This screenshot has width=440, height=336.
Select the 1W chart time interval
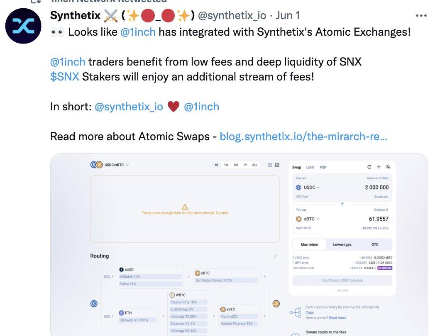click(x=226, y=165)
